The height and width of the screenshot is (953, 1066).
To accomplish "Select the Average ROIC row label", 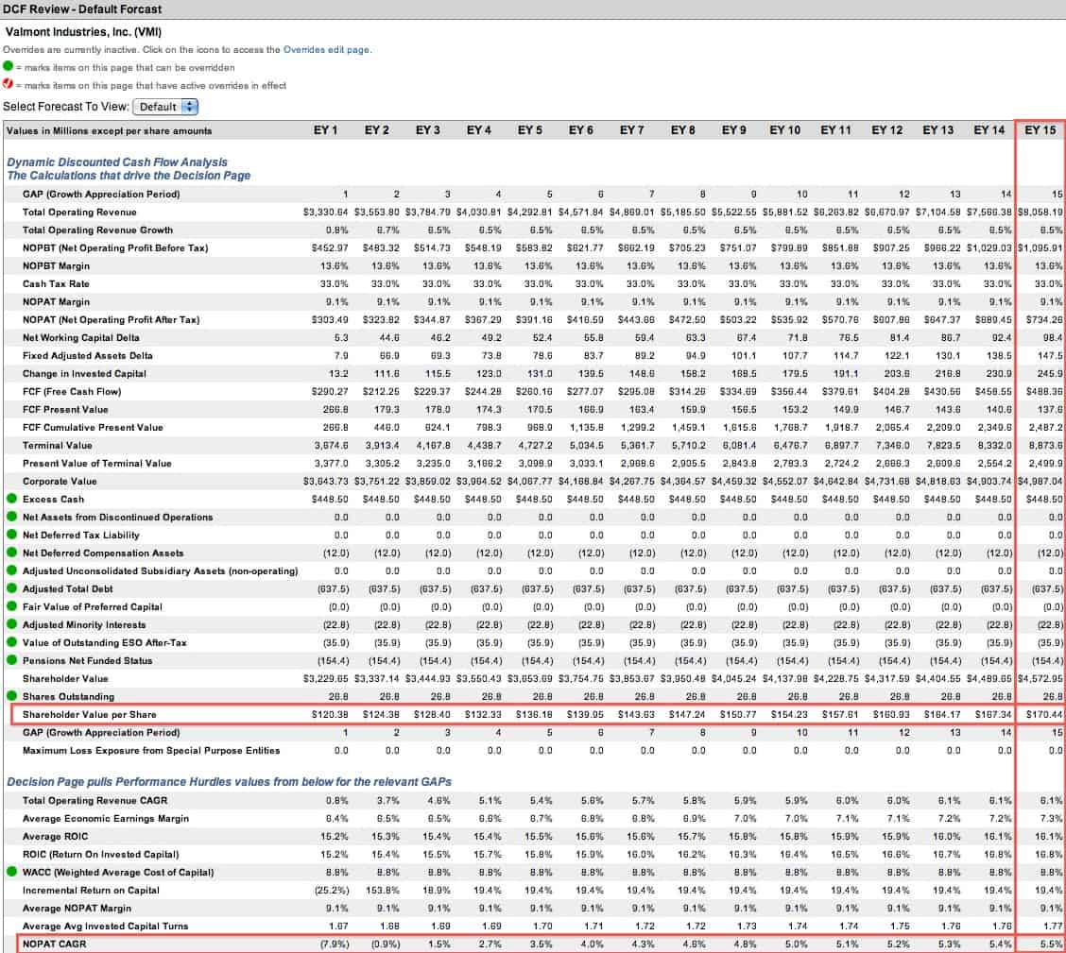I will click(55, 836).
